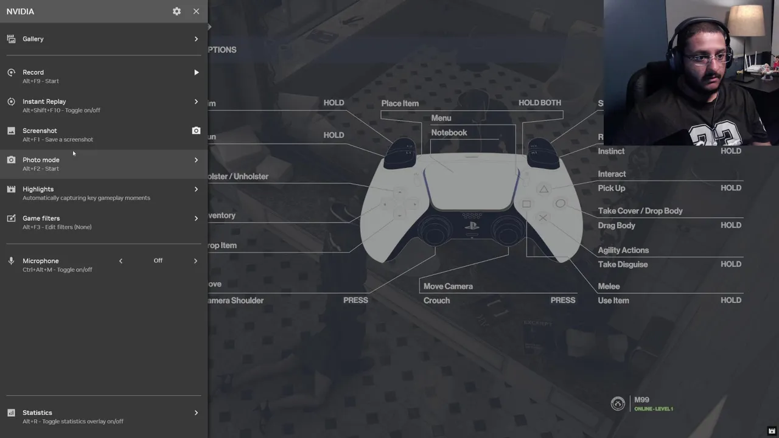Screen dimensions: 779x438
Task: Click the 'Agility Actions' label
Action: tap(623, 251)
